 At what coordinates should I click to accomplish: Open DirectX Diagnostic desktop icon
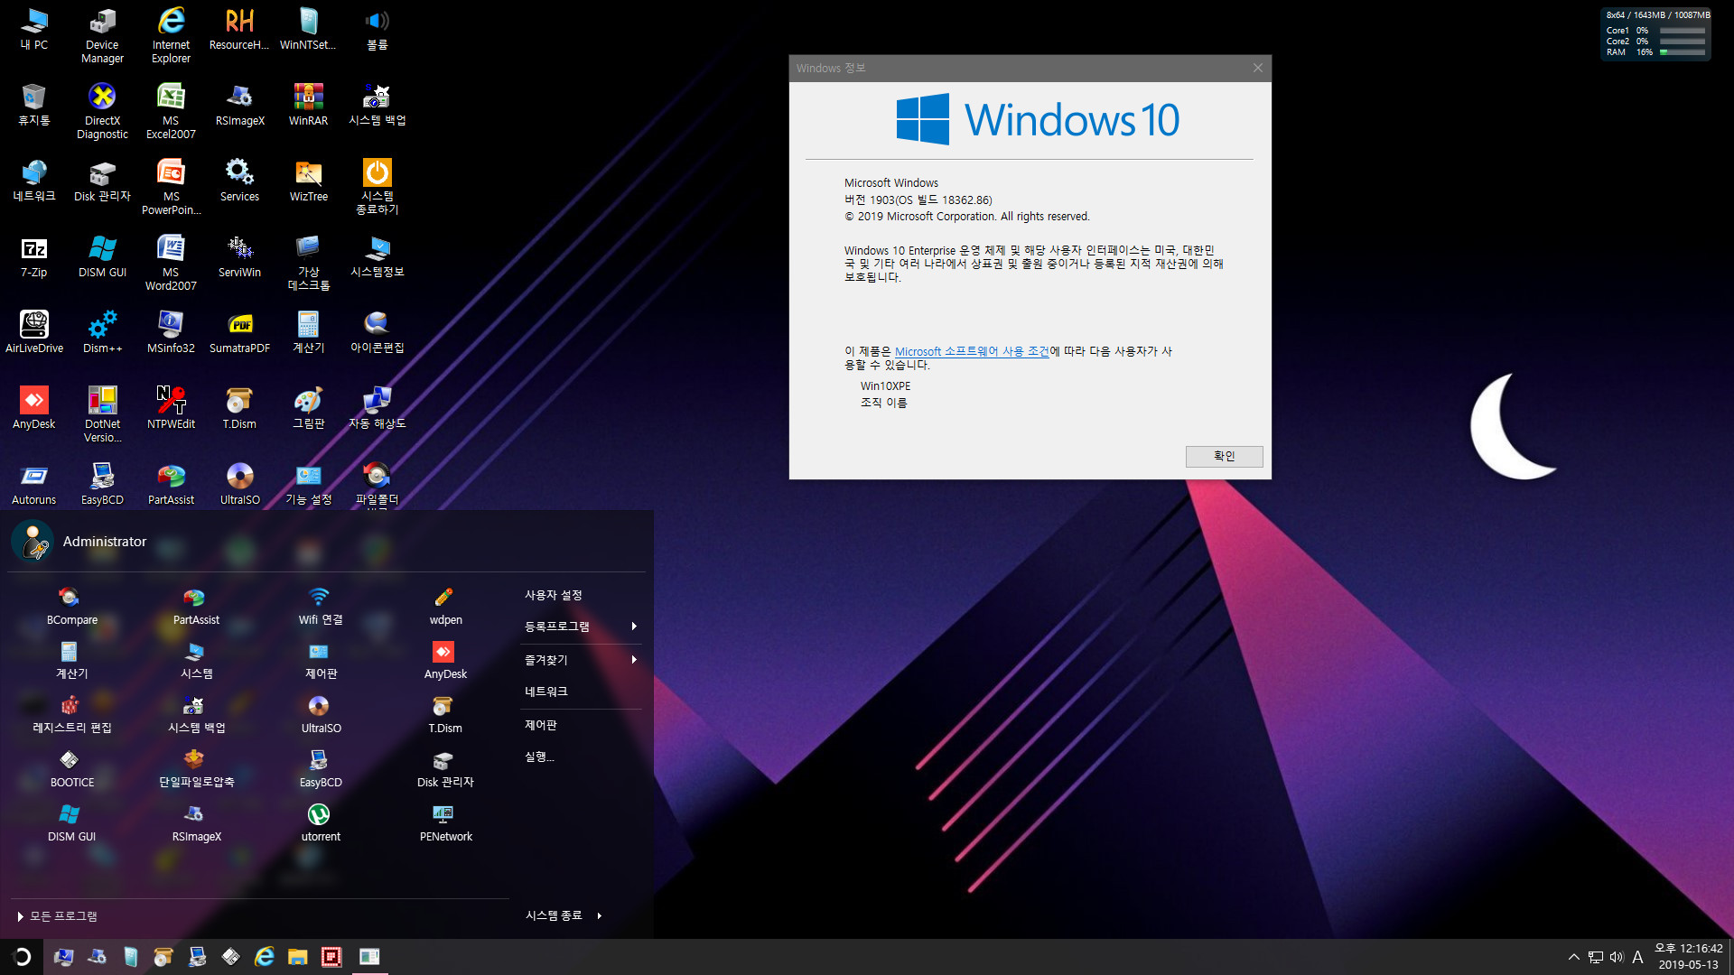coord(102,111)
